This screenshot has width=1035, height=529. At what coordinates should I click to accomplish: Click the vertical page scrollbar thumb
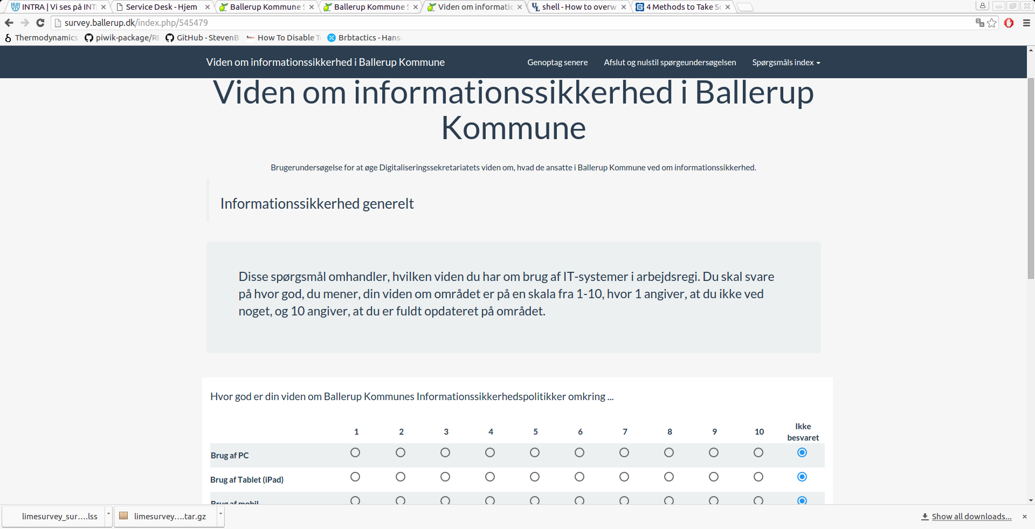[1031, 178]
